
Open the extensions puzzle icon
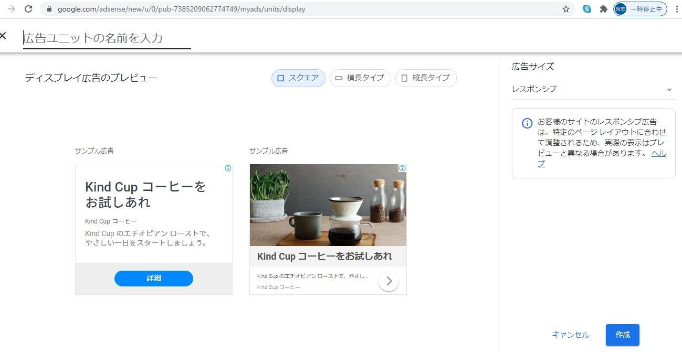pos(604,9)
